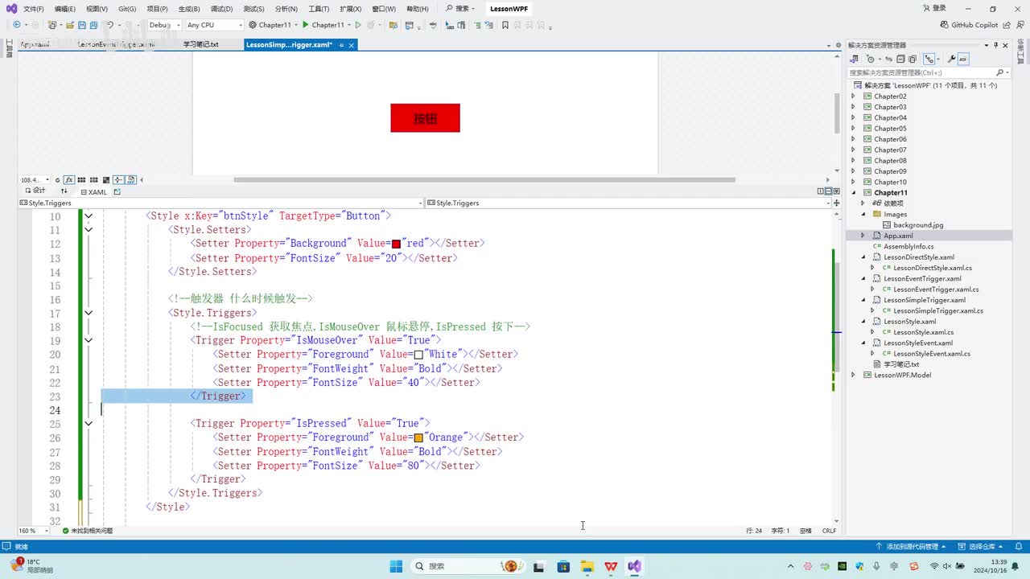The height and width of the screenshot is (579, 1030).
Task: Click the swap panes arrows icon
Action: [64, 191]
